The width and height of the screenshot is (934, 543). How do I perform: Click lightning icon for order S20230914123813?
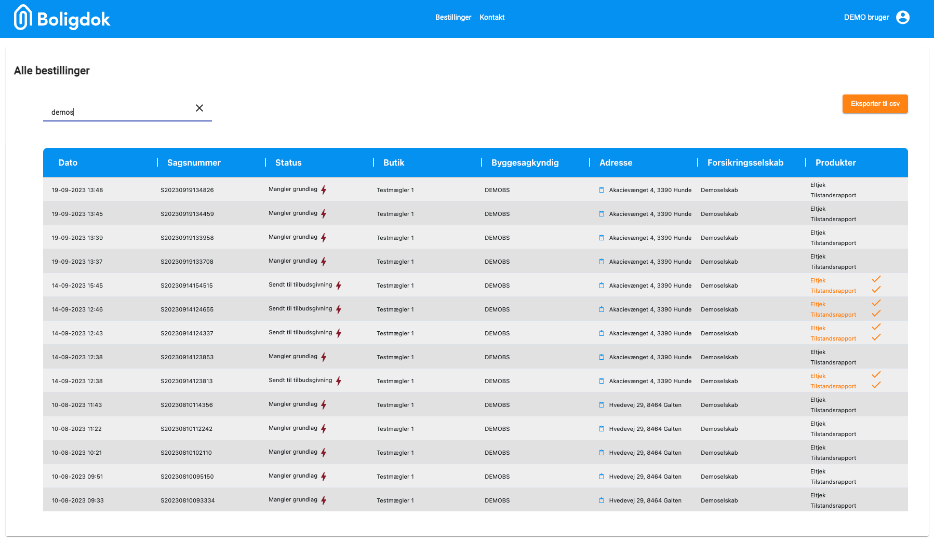coord(339,381)
